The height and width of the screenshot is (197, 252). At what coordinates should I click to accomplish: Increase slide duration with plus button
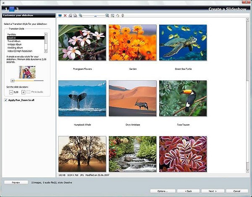[x=24, y=92]
